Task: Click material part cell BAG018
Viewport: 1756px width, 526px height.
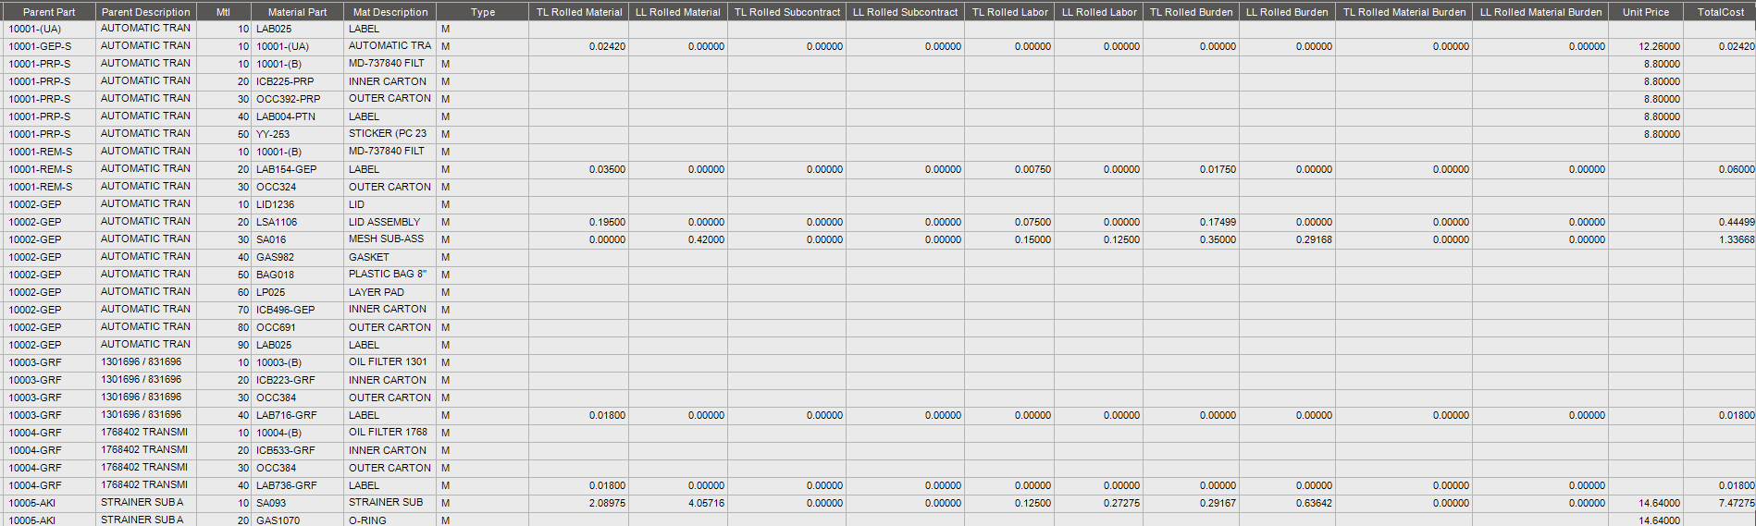Action: (297, 275)
